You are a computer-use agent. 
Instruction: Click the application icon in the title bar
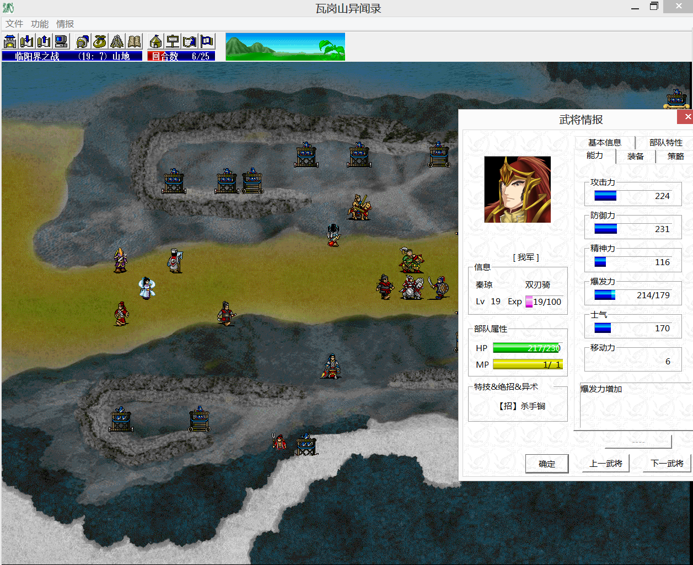point(8,8)
